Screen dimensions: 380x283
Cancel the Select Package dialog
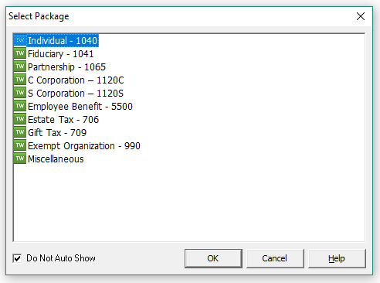275,258
